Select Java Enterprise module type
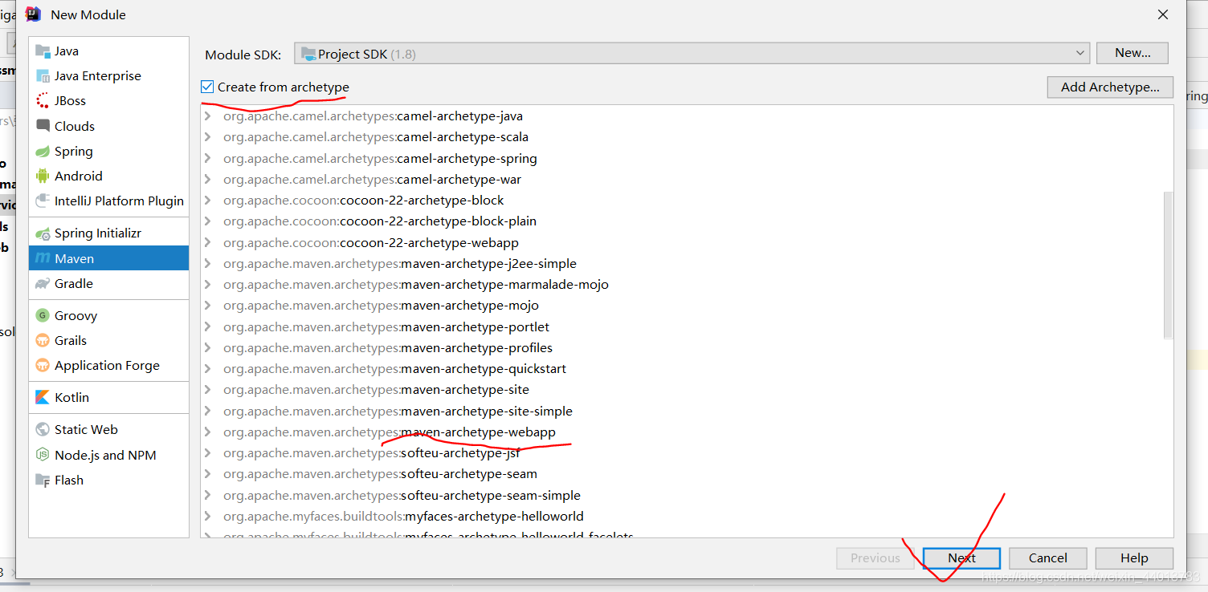 pyautogui.click(x=109, y=75)
